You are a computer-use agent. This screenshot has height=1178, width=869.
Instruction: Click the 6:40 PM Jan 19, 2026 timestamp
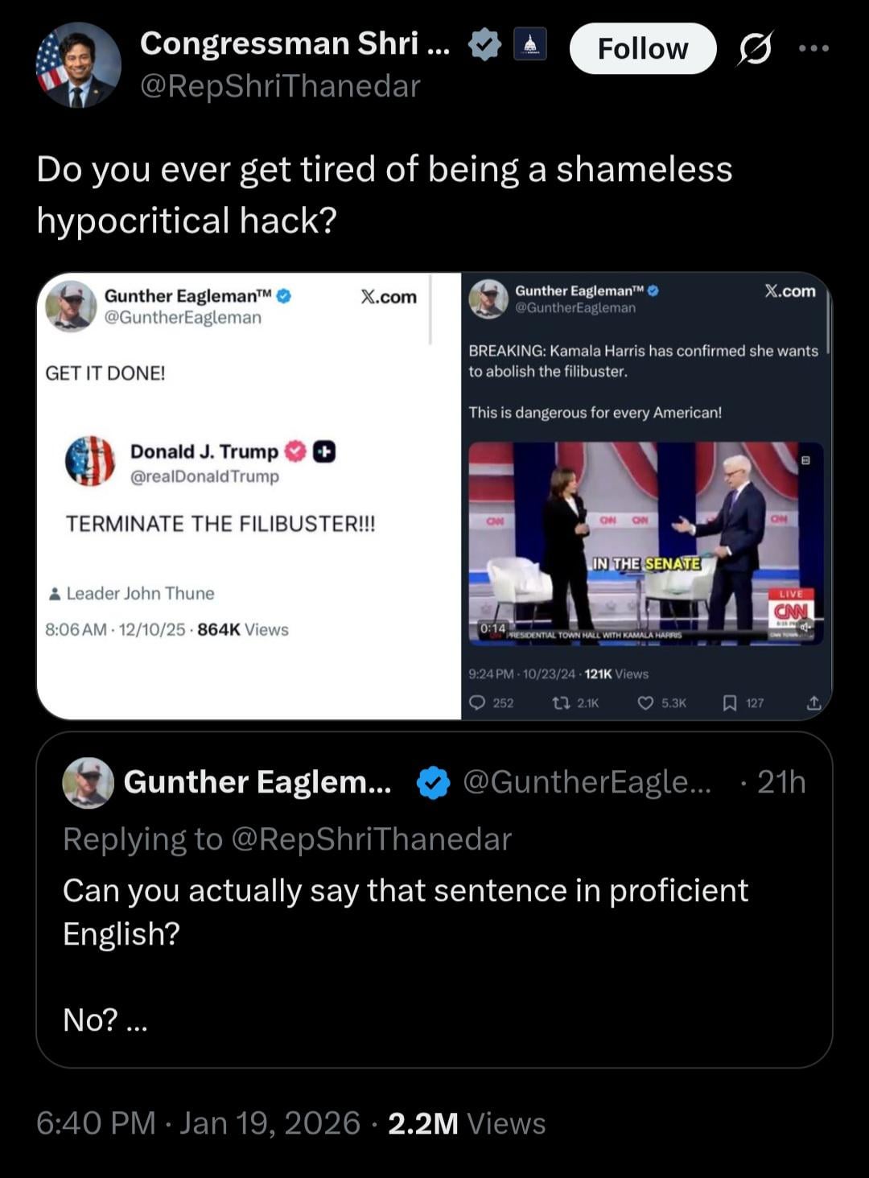(x=198, y=1122)
